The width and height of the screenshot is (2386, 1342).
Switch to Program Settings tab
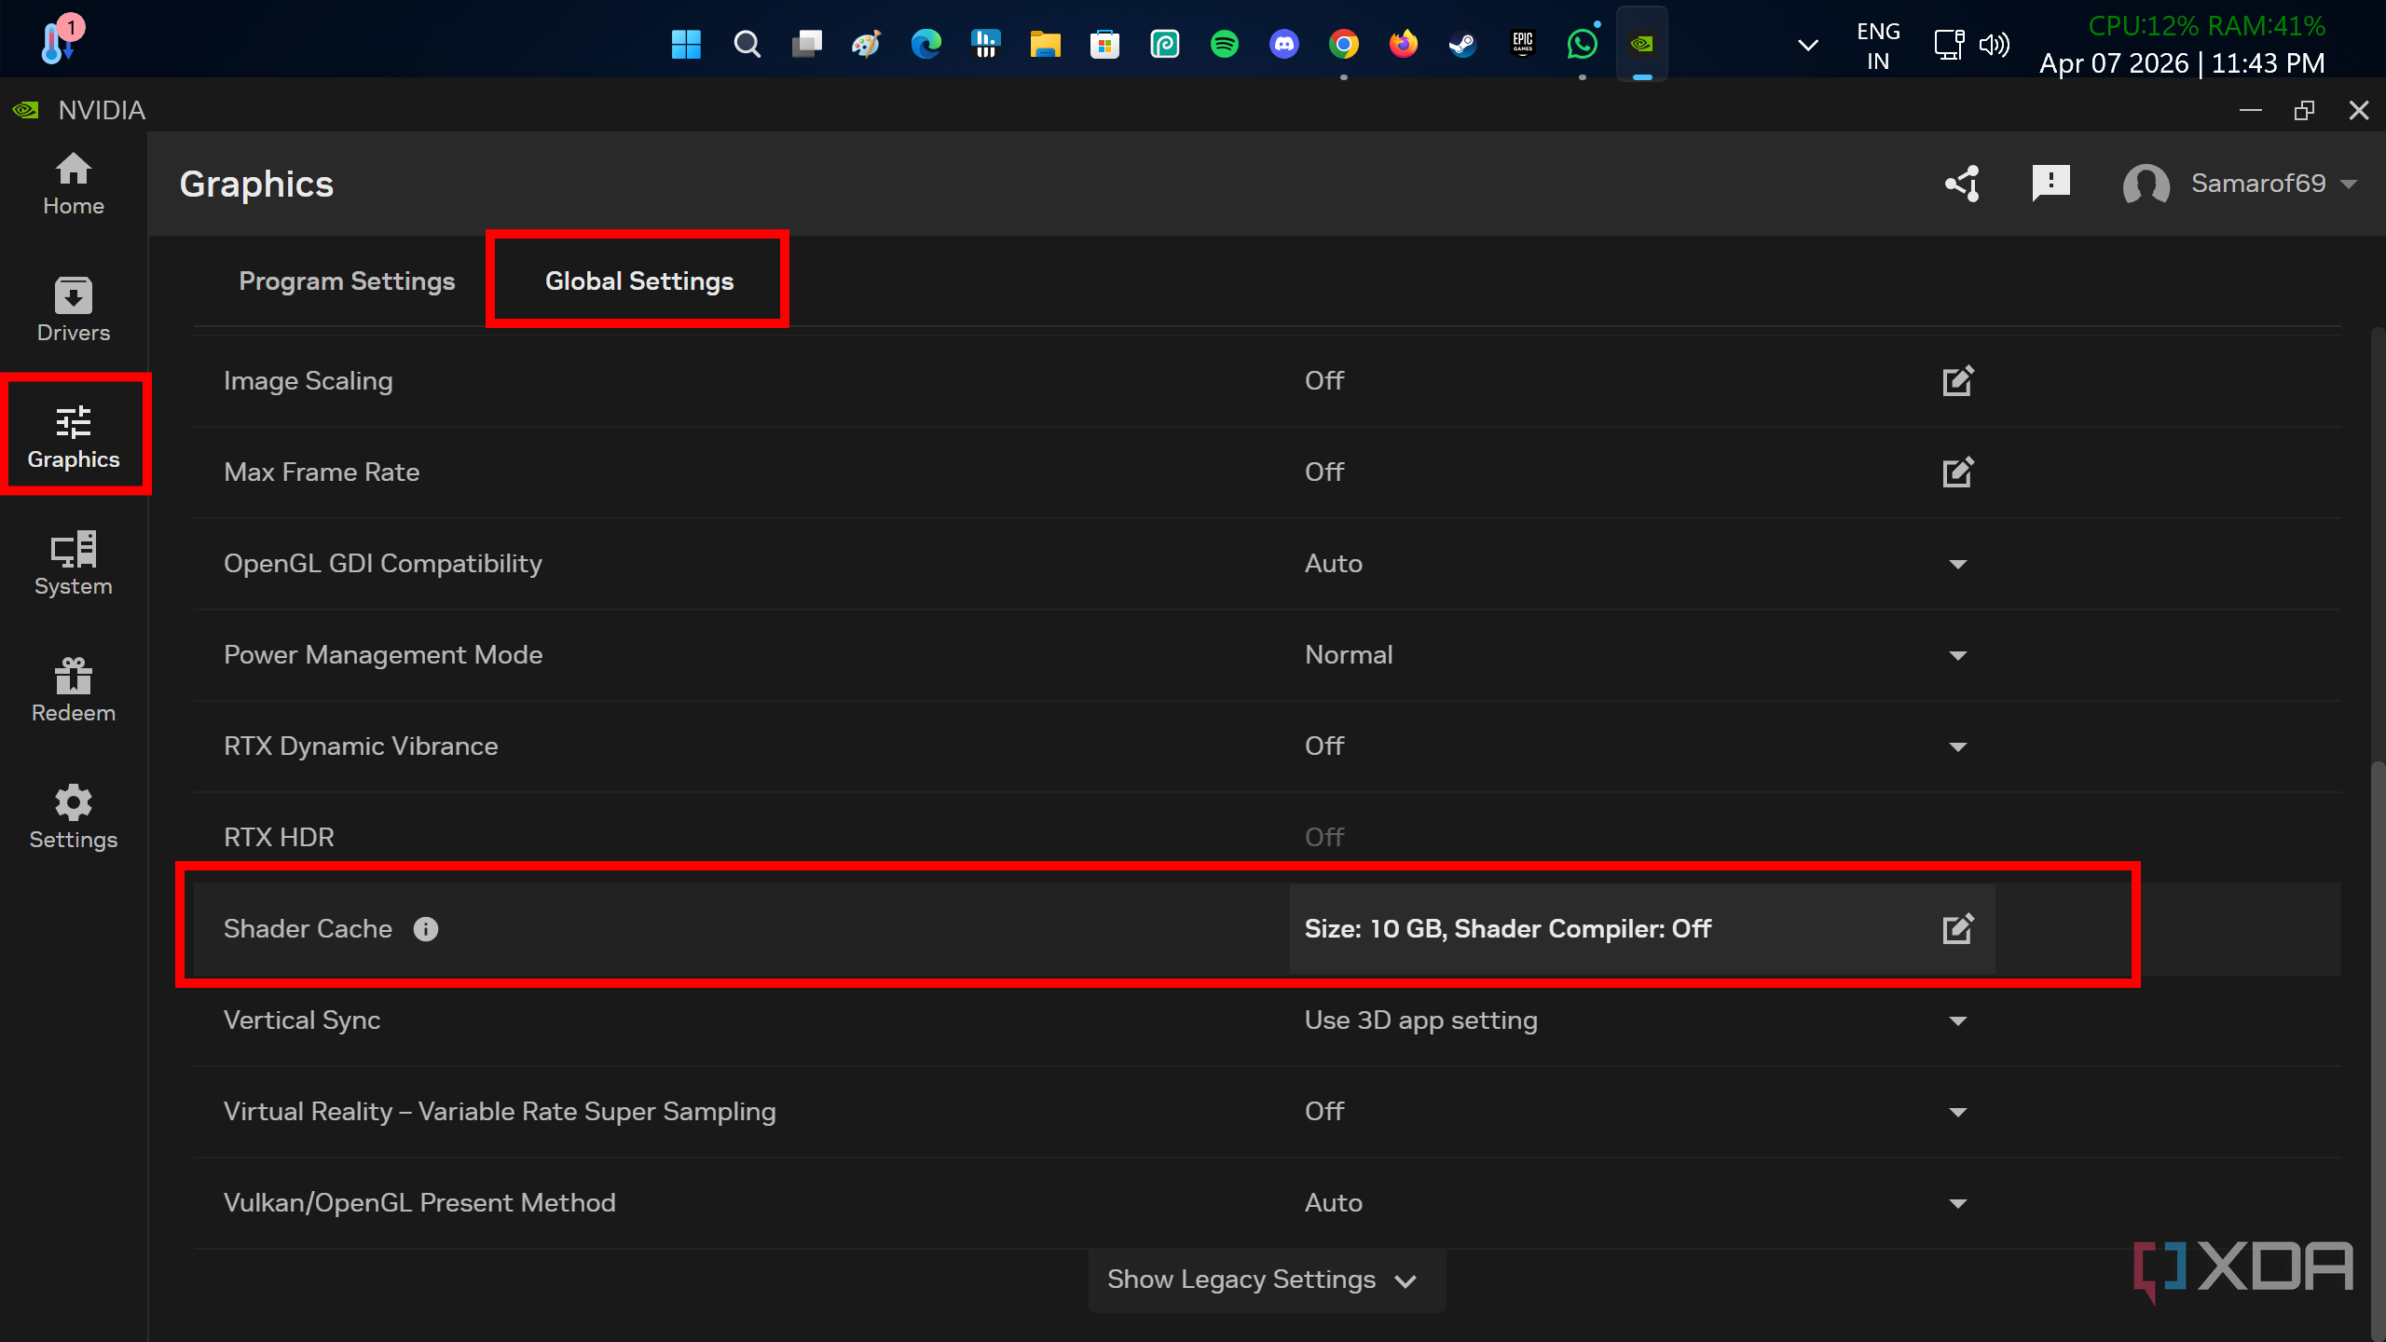click(x=347, y=281)
